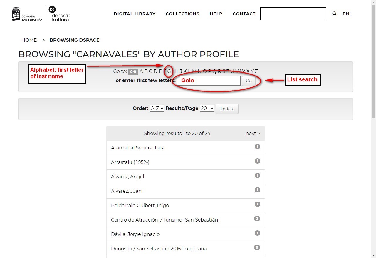Focus the first few letters input field
Image resolution: width=376 pixels, height=258 pixels.
209,81
